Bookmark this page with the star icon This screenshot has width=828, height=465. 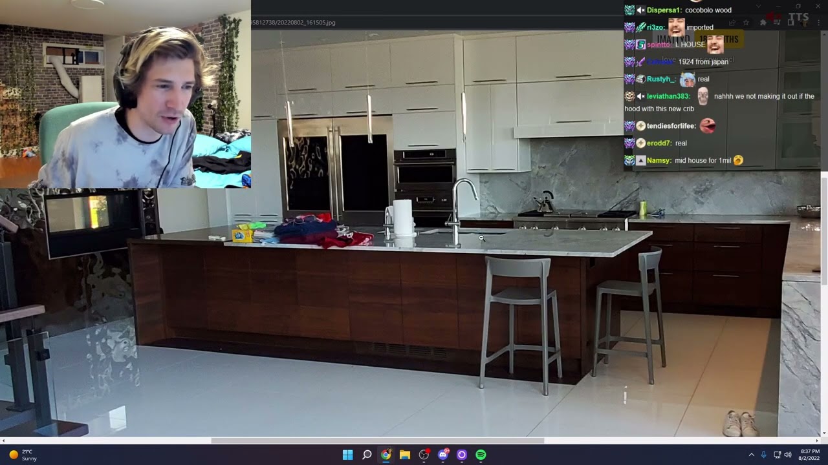[746, 23]
